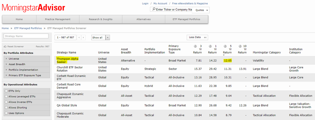315x120 pixels.
Task: Sort by Institution Category header
Action: pos(296,51)
